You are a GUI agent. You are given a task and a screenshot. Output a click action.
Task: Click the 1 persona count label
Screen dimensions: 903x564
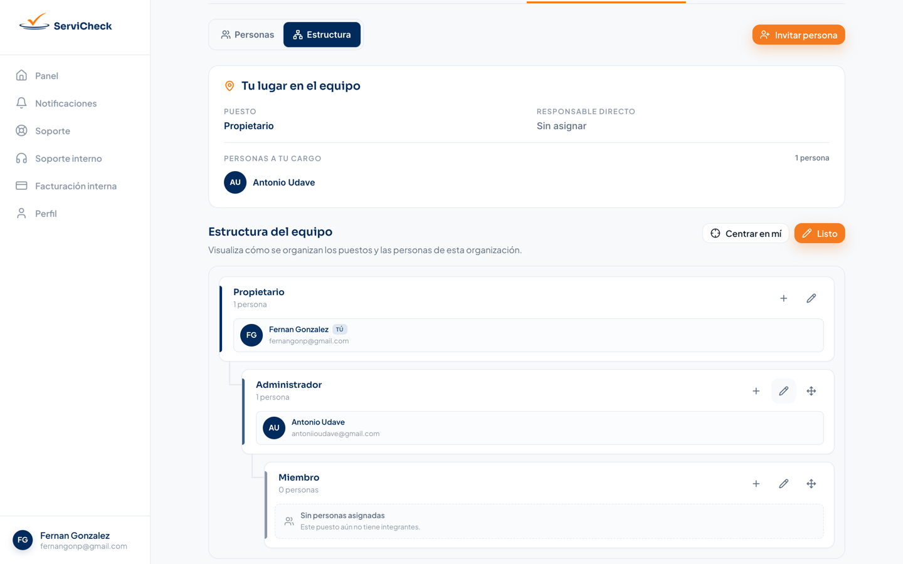[x=812, y=158]
